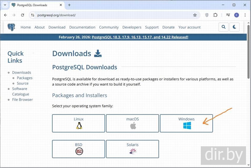
Task: Open the Home menu item
Action: pos(25,27)
